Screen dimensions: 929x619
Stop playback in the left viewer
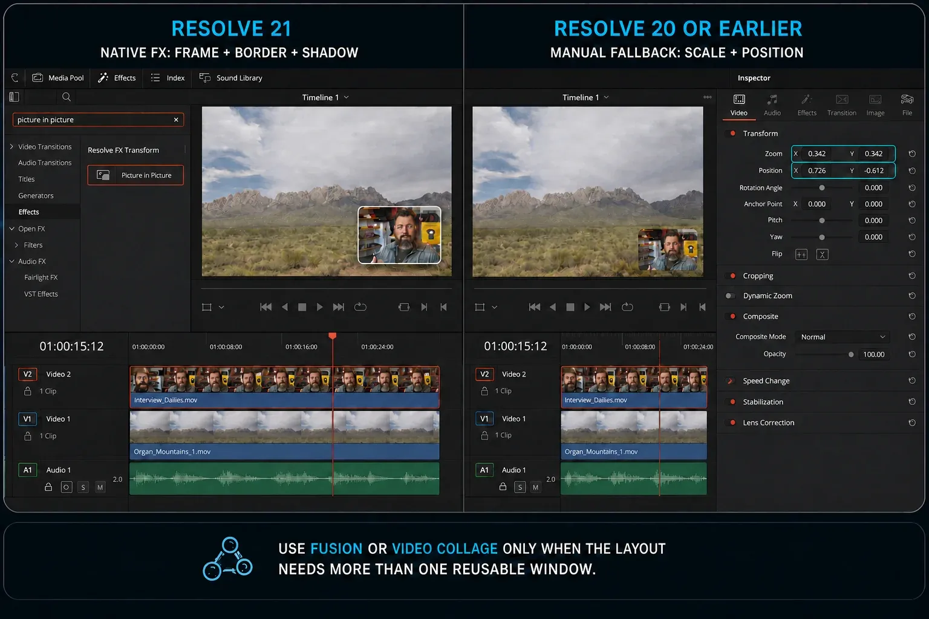(x=302, y=307)
